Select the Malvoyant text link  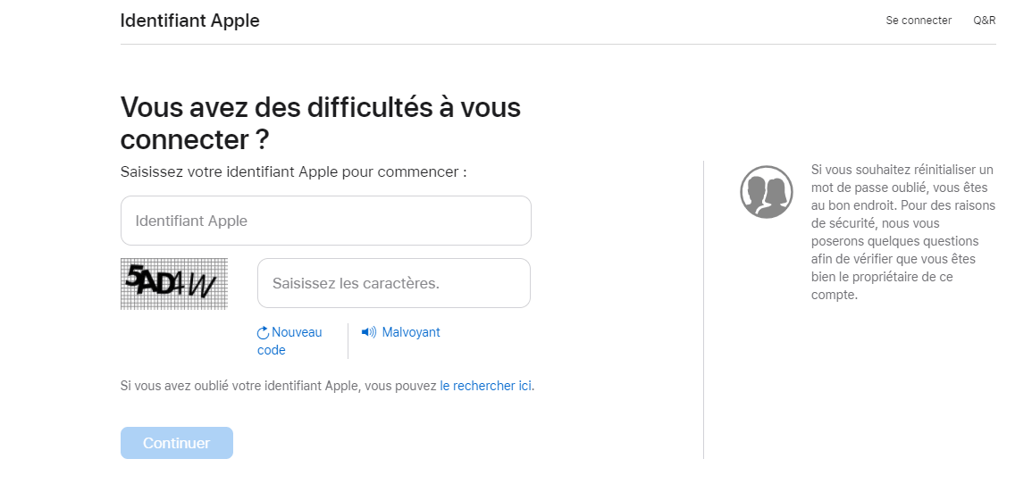pyautogui.click(x=411, y=332)
